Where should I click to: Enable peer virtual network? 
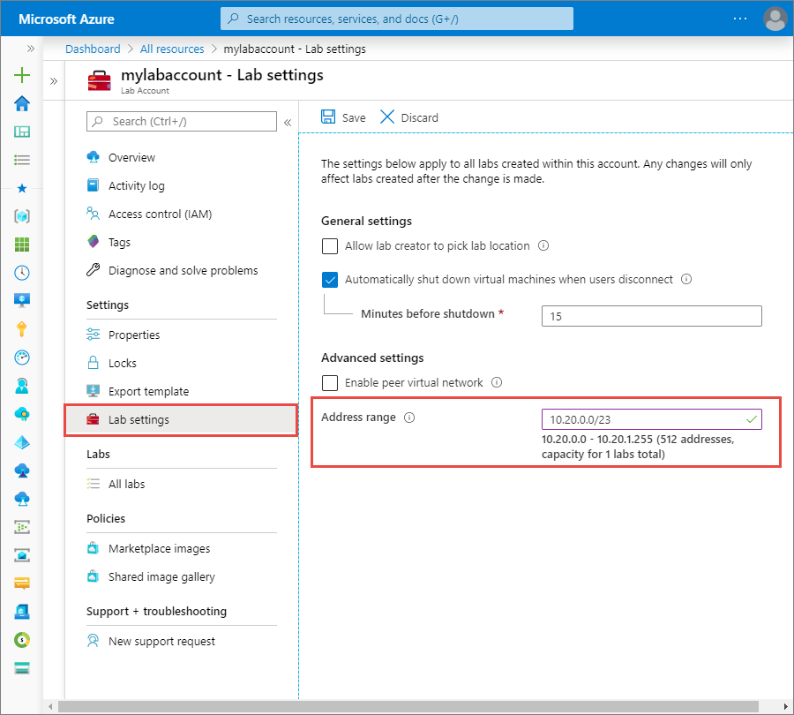[330, 383]
